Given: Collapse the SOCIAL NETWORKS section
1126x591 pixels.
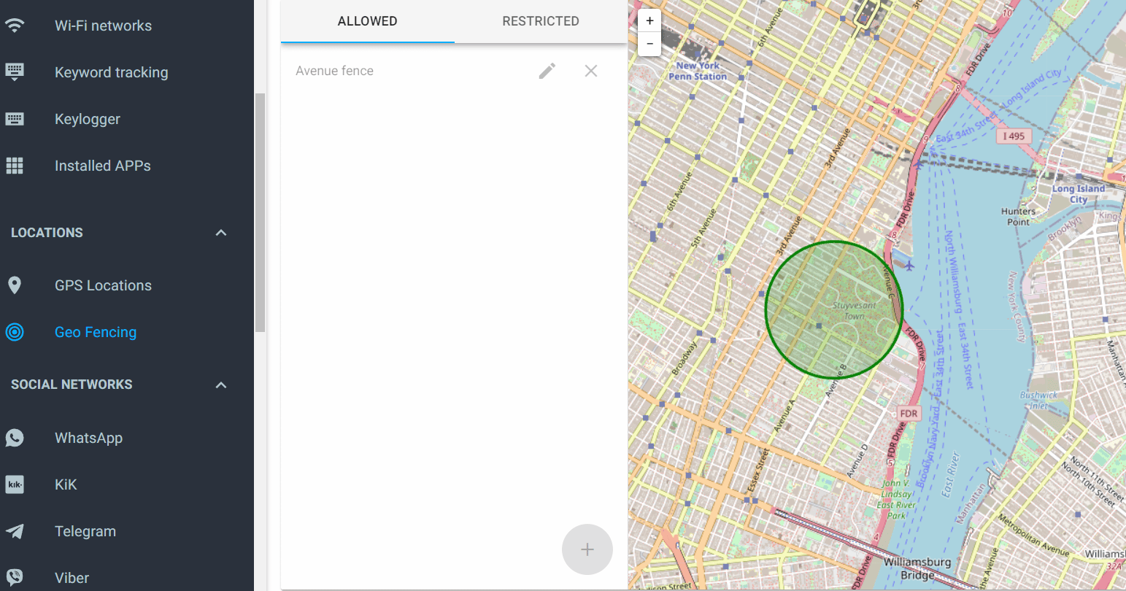Looking at the screenshot, I should pos(220,385).
